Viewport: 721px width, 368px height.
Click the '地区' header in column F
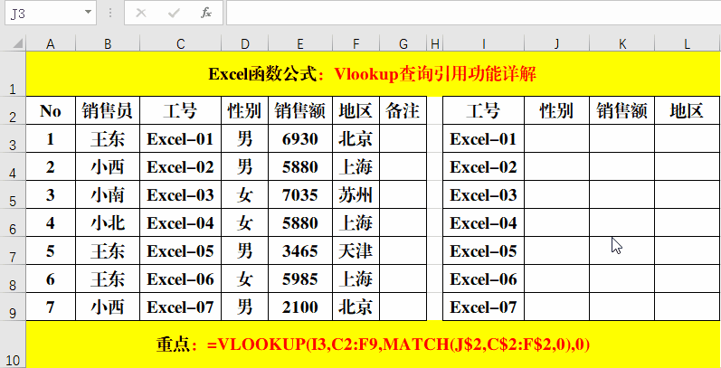pyautogui.click(x=356, y=110)
